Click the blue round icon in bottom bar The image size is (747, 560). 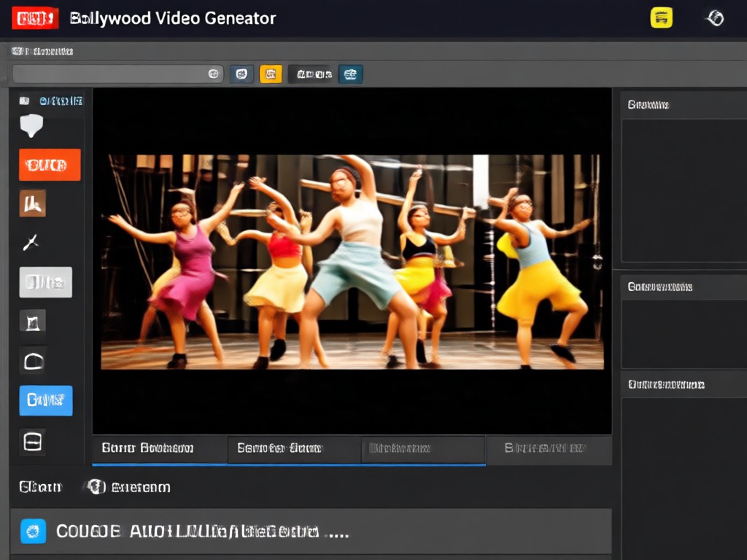point(34,531)
